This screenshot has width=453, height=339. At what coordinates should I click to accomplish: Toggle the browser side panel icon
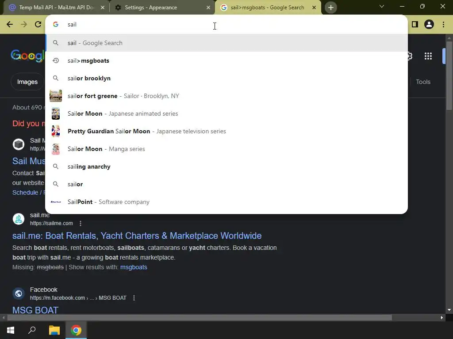pyautogui.click(x=415, y=25)
